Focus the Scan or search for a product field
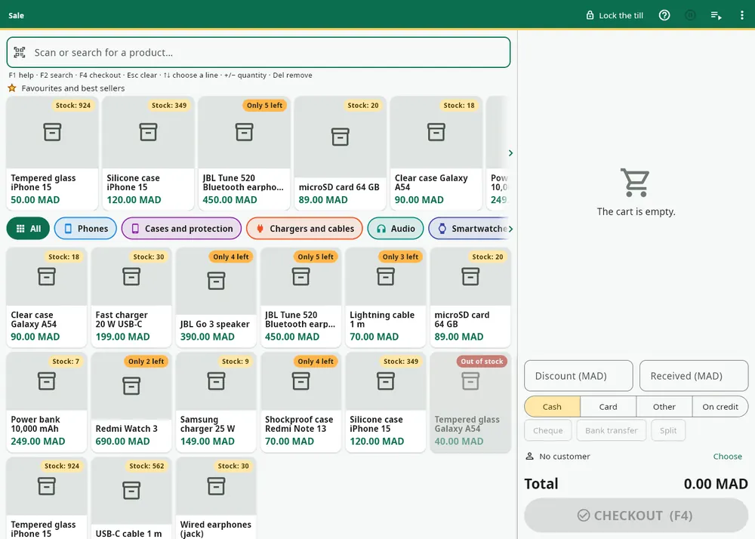Image resolution: width=755 pixels, height=539 pixels. (x=258, y=52)
